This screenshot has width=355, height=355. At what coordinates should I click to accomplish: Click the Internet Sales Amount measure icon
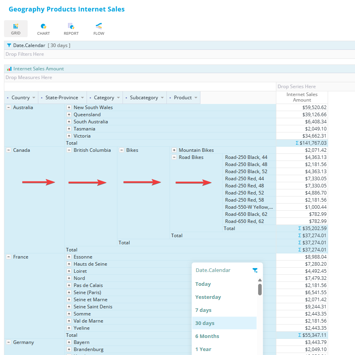point(9,69)
